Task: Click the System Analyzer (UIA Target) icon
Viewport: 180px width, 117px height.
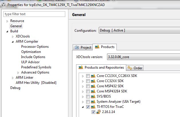Action: click(93, 102)
